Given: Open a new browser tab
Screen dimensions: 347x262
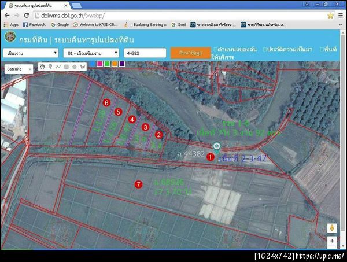Looking at the screenshot, I should (x=76, y=6).
